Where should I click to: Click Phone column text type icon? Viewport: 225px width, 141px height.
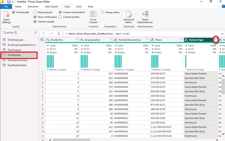pos(152,40)
